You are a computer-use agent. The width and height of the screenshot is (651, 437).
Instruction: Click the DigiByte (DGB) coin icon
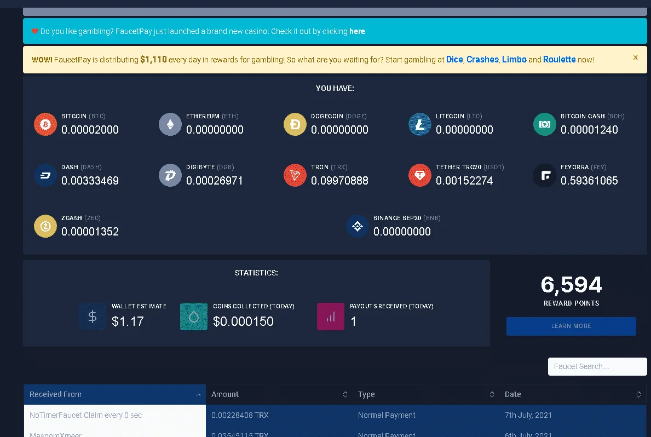[170, 175]
